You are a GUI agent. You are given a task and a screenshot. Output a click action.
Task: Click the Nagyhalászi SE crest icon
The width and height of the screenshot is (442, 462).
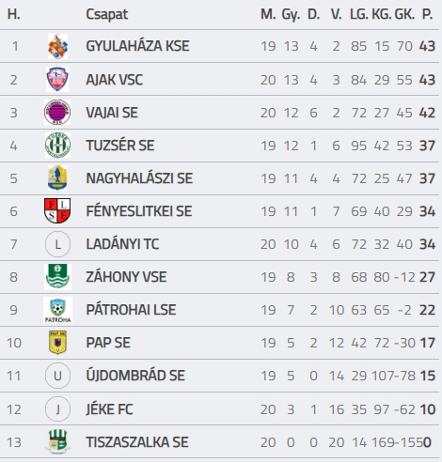coord(57,178)
